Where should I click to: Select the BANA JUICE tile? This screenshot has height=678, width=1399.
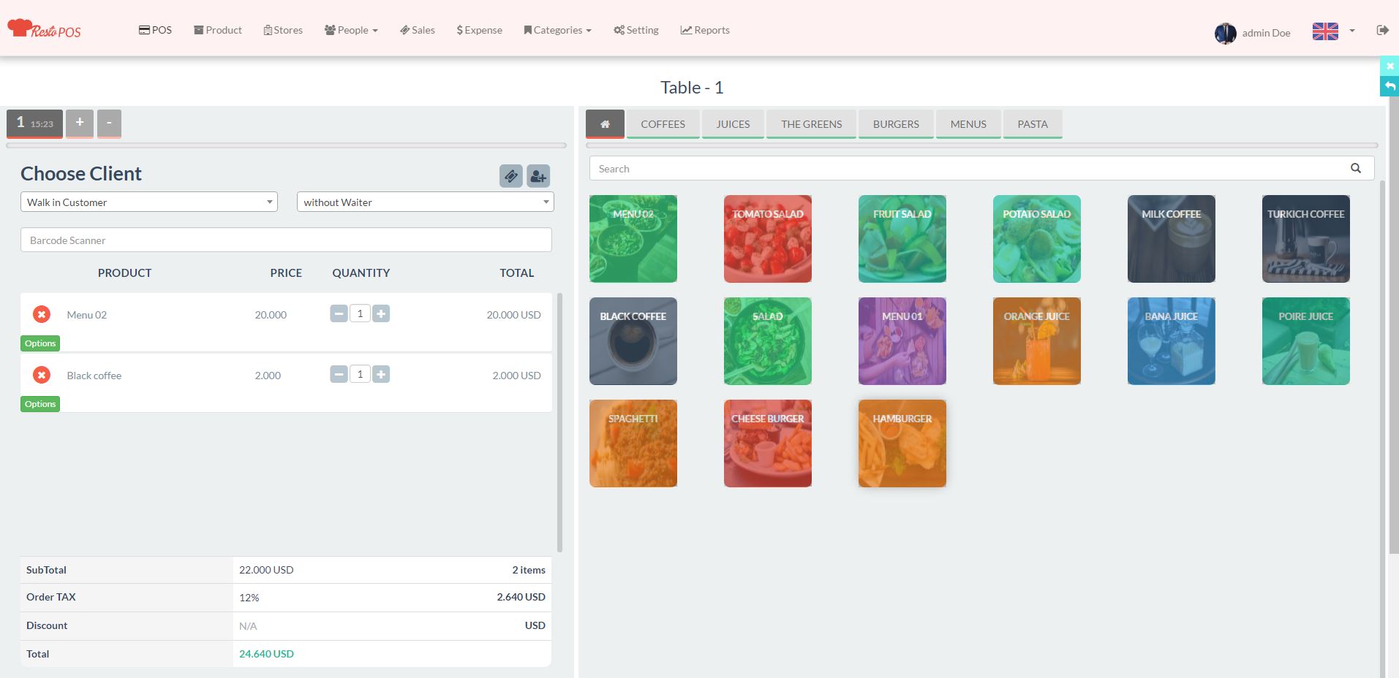click(x=1172, y=341)
